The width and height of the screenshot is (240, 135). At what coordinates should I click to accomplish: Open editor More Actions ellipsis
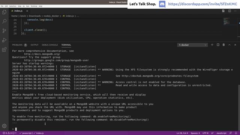pyautogui.click(x=235, y=11)
